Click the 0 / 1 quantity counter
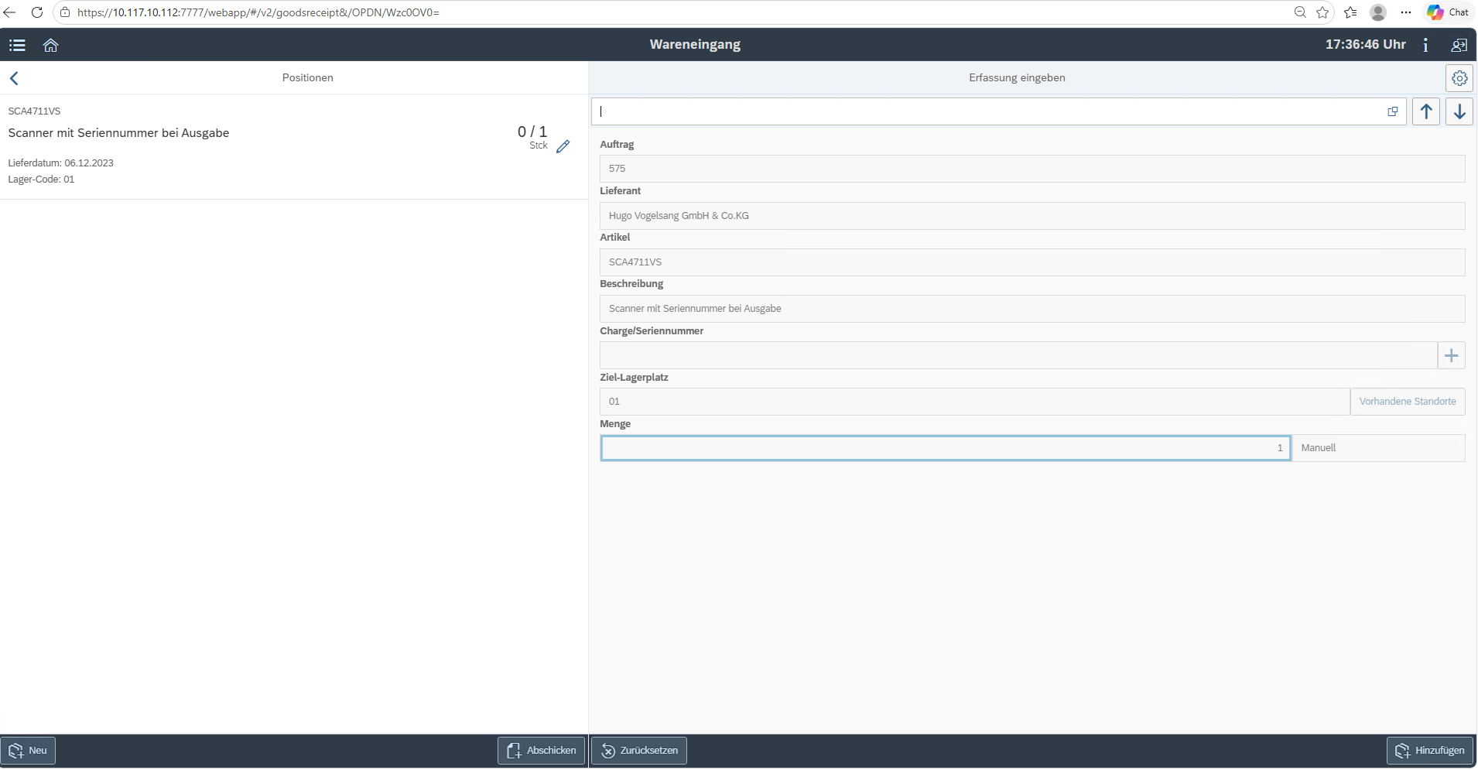This screenshot has height=770, width=1478. (x=532, y=132)
